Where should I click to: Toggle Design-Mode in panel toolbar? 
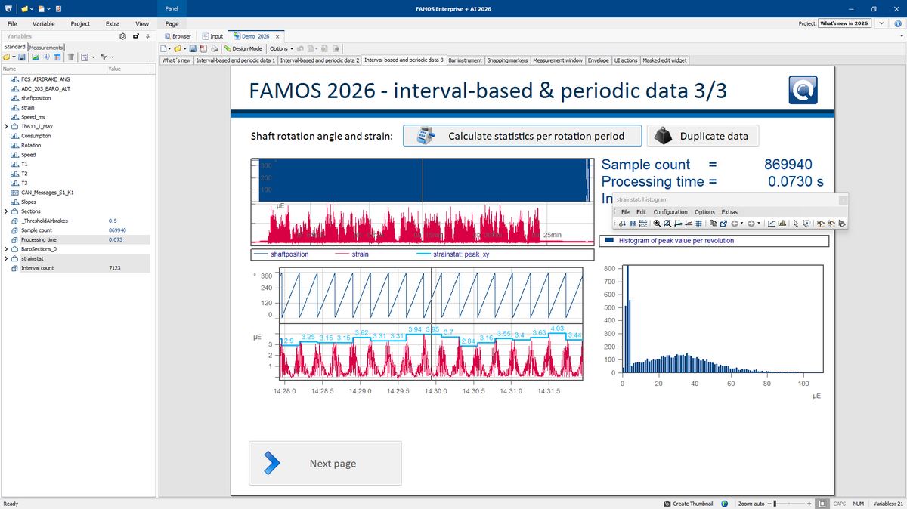tap(243, 48)
